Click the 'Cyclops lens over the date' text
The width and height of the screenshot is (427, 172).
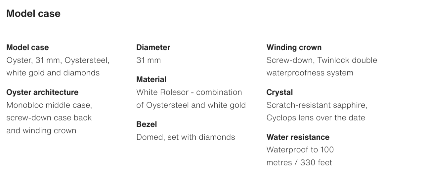click(x=316, y=118)
